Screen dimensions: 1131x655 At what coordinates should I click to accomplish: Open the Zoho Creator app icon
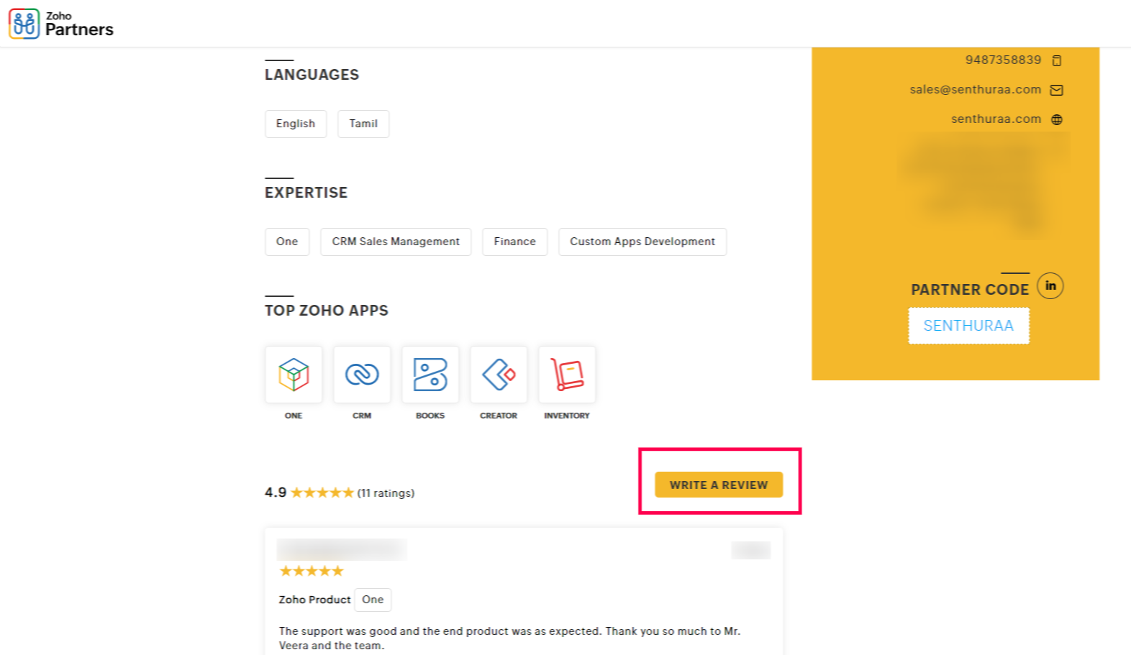pyautogui.click(x=499, y=375)
